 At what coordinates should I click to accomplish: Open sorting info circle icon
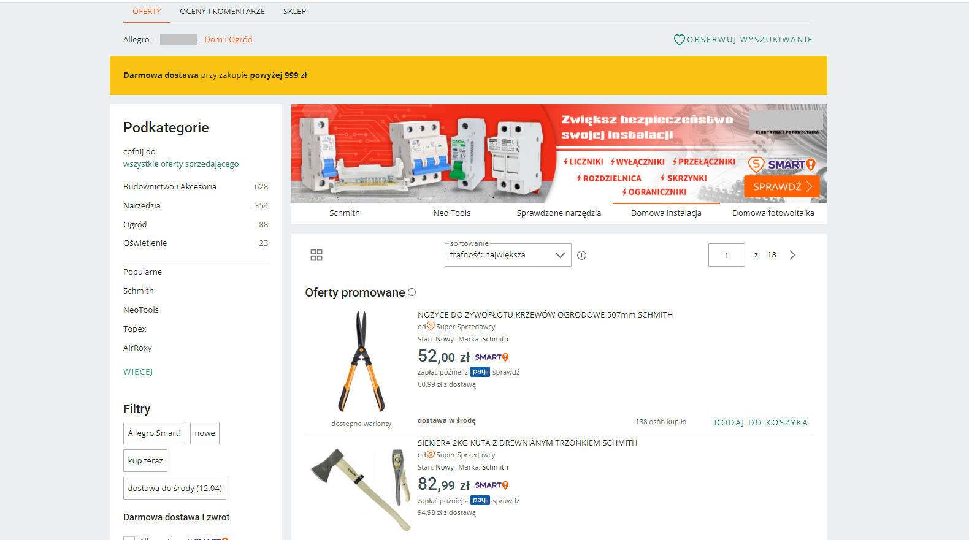[582, 256]
